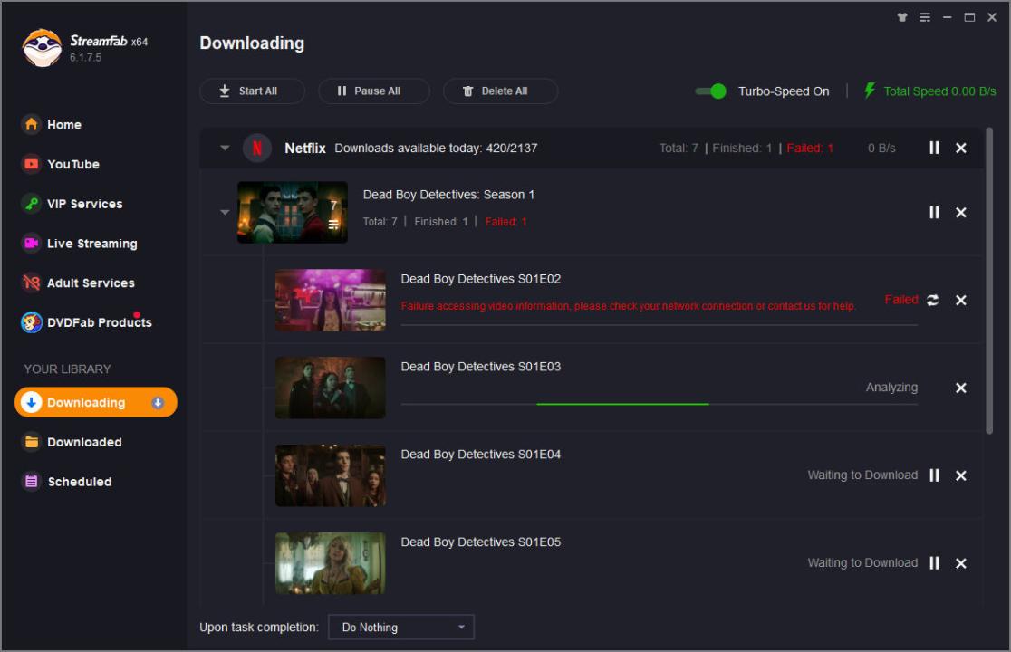Viewport: 1011px width, 652px height.
Task: Collapse the Dead Boy Detectives Season 1 list
Action: click(x=225, y=213)
